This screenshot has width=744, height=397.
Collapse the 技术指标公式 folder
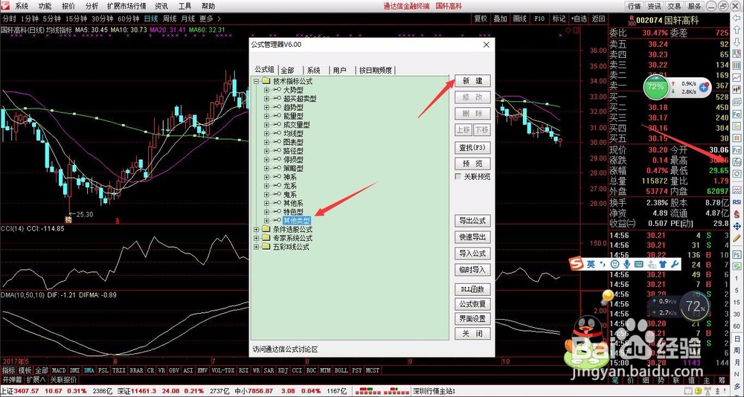(x=257, y=81)
